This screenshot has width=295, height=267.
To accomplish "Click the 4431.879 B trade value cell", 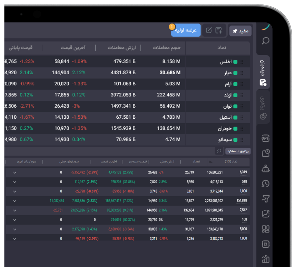I will 123,73.
